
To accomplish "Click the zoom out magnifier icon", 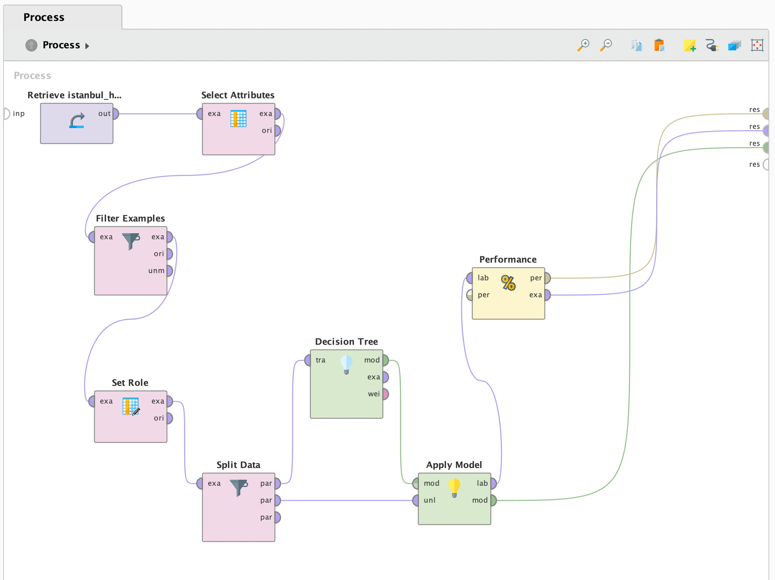I will (606, 45).
